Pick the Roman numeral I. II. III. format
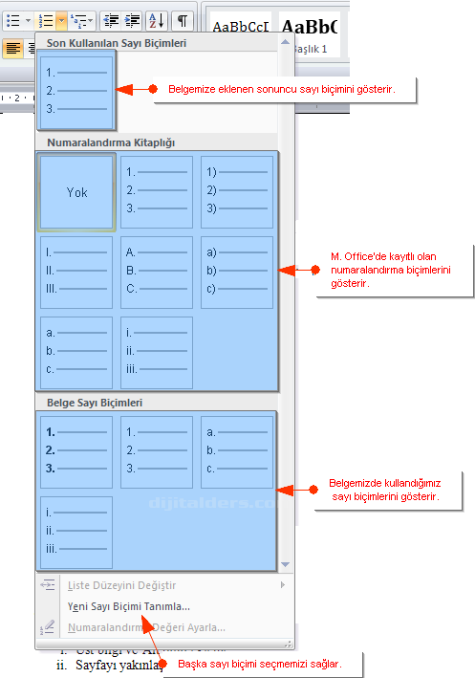 pyautogui.click(x=76, y=273)
